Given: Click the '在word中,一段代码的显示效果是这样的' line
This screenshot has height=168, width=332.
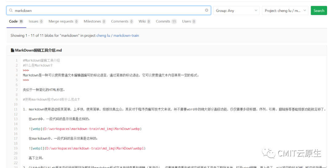Looking at the screenshot, I should pyautogui.click(x=59, y=119).
